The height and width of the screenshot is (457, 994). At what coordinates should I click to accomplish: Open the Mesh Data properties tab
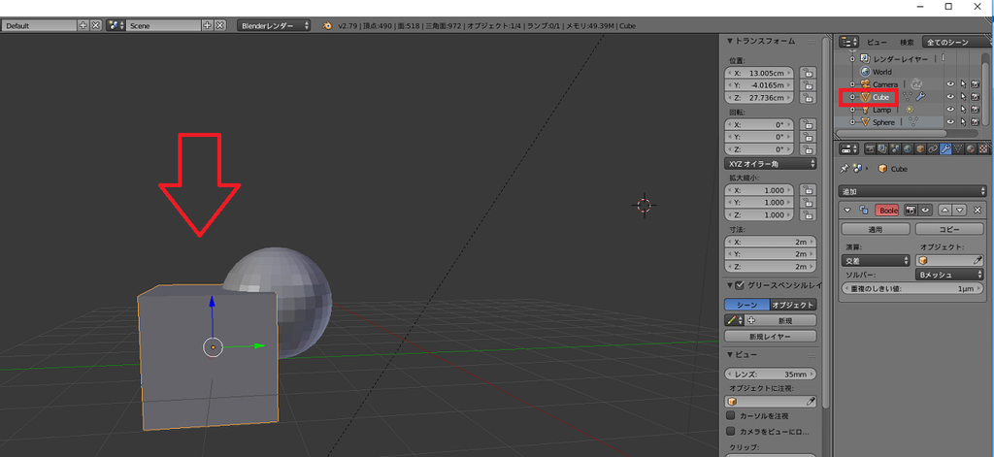pyautogui.click(x=958, y=149)
